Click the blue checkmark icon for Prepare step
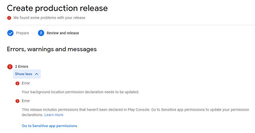255x133 pixels. [10, 33]
